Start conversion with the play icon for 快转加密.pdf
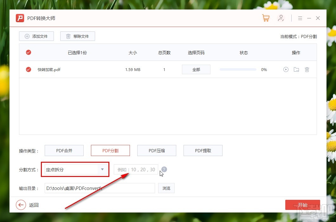This screenshot has width=336, height=222. (x=286, y=69)
